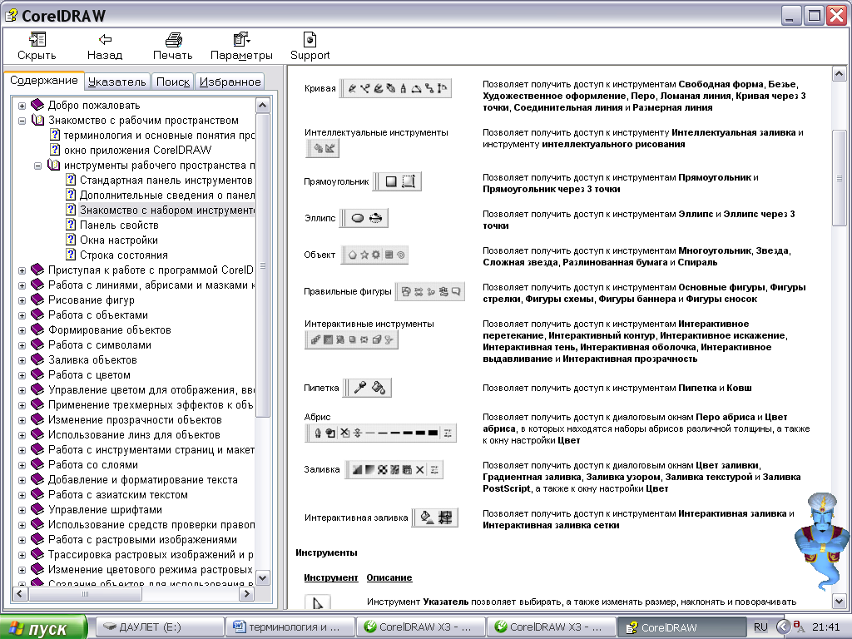The width and height of the screenshot is (852, 639).
Task: Click the Описание column heading
Action: point(389,577)
